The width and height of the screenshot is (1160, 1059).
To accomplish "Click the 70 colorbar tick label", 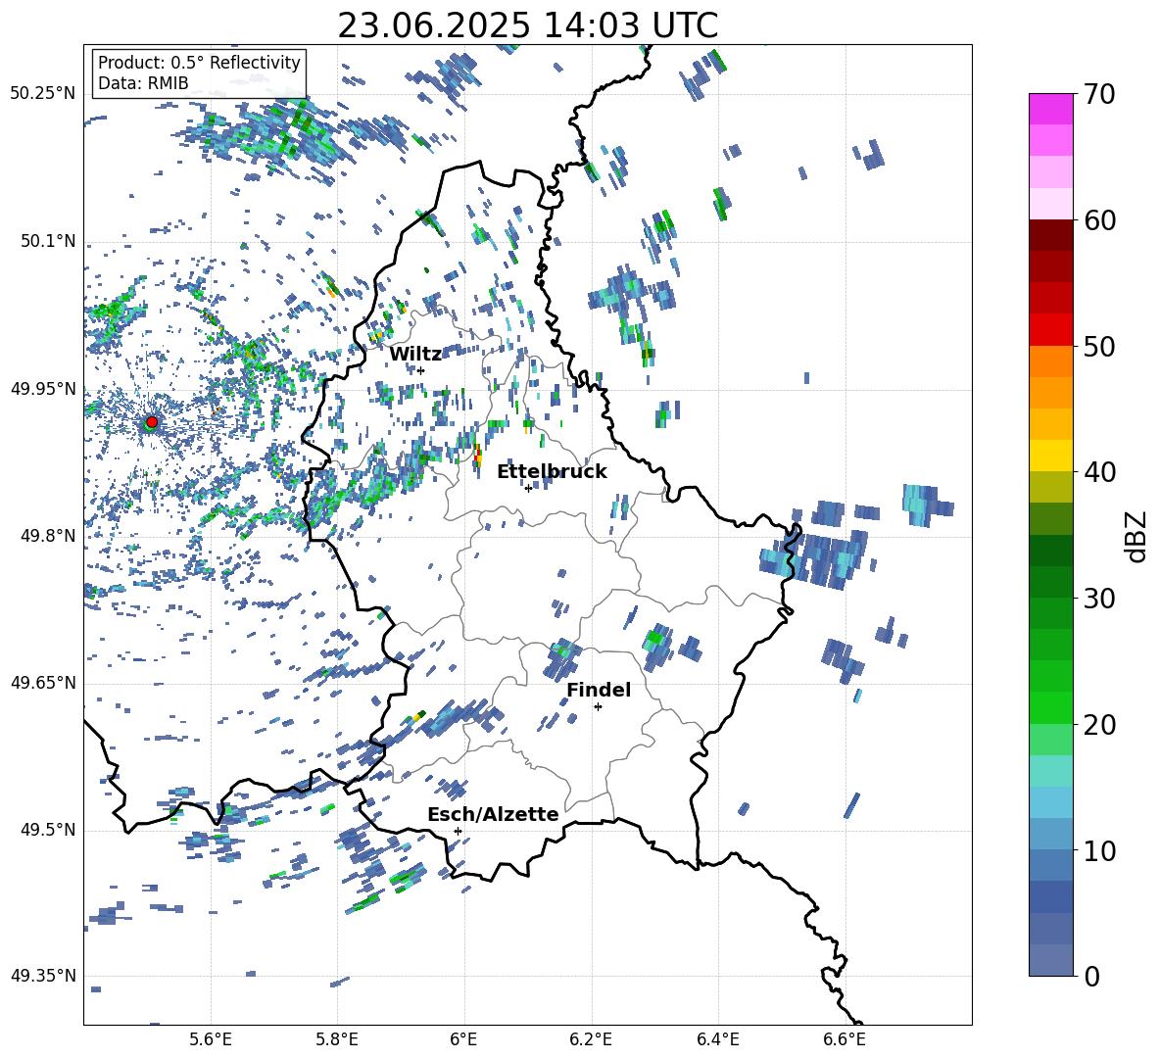I will [x=1098, y=94].
